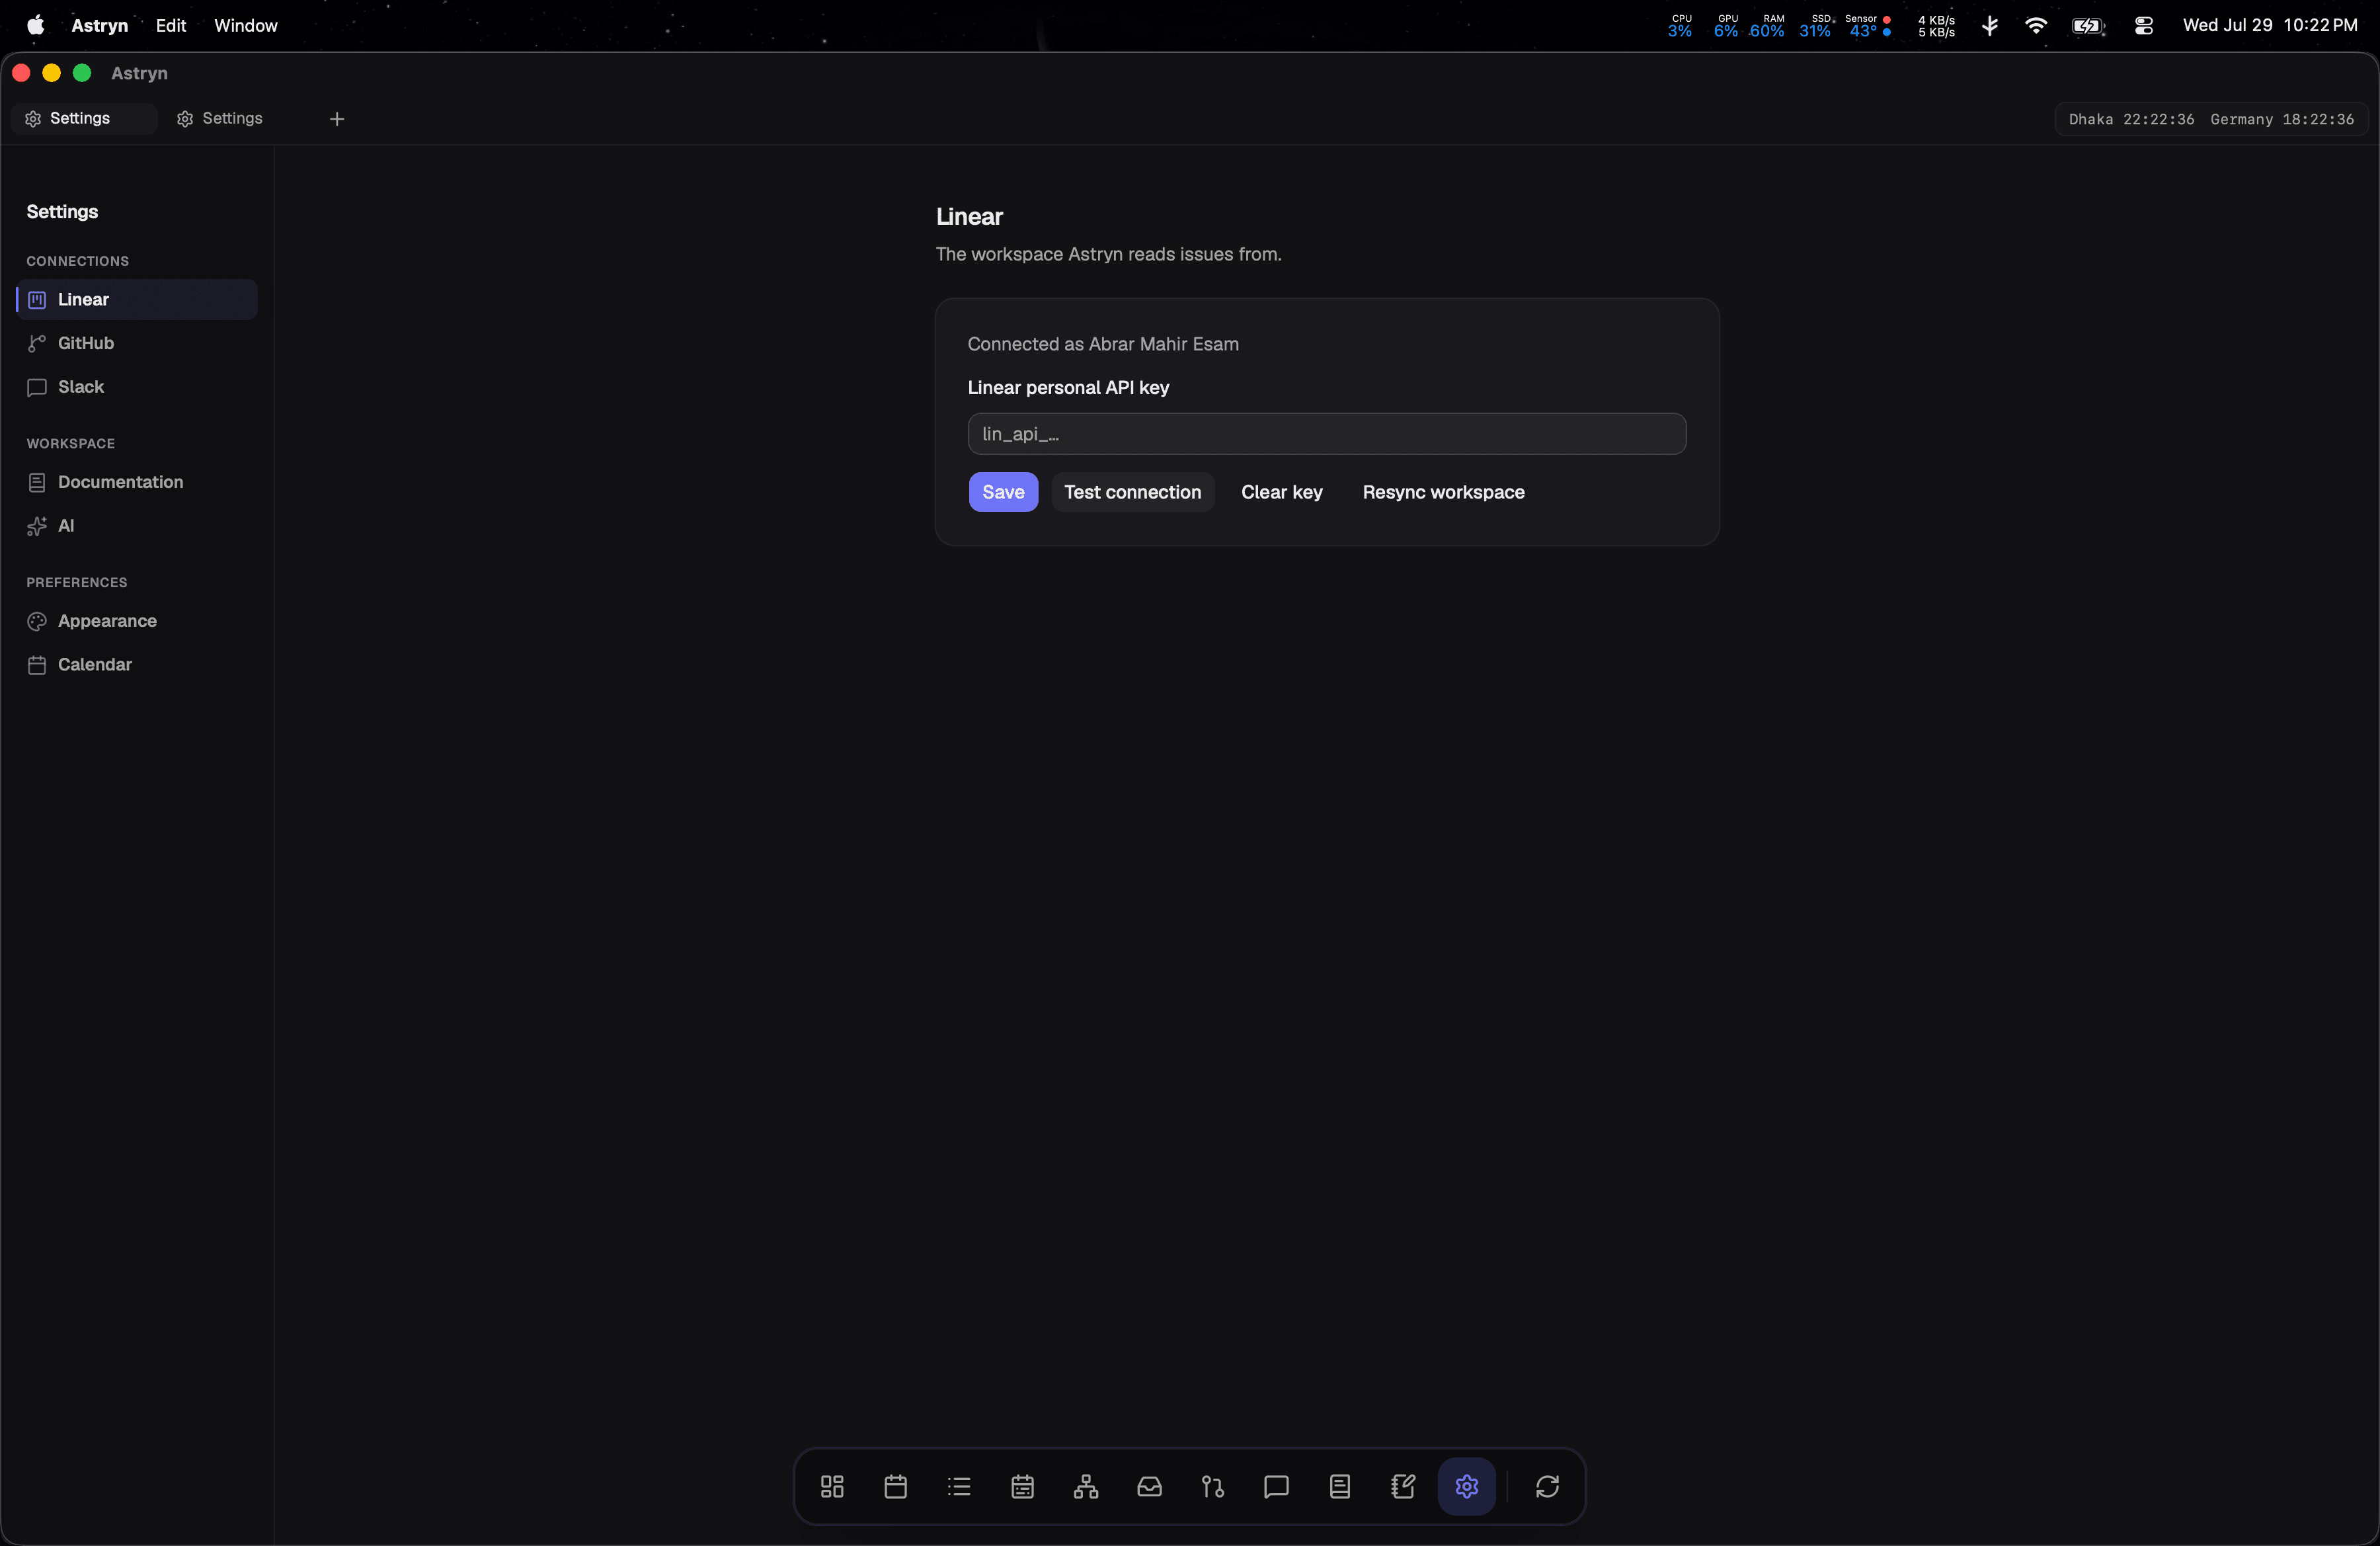The width and height of the screenshot is (2380, 1546).
Task: Click the 'Linear' page heading
Action: 969,217
